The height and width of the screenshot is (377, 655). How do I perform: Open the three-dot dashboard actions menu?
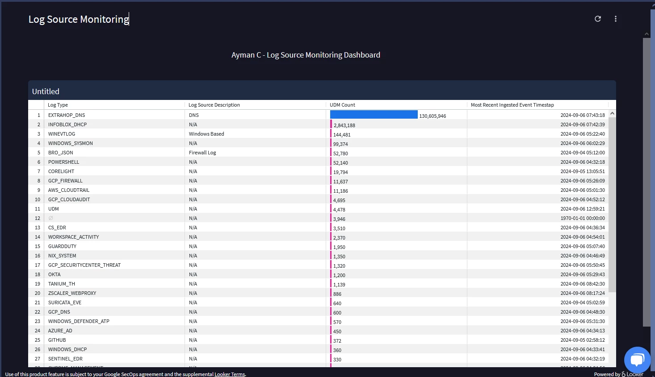pyautogui.click(x=616, y=19)
